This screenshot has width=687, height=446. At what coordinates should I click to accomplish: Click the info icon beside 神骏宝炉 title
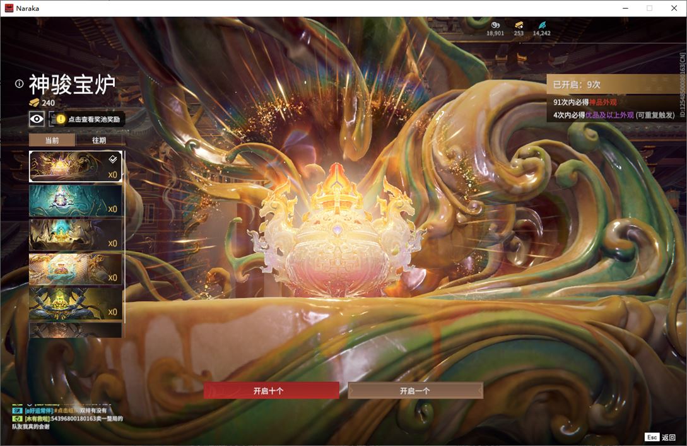(x=19, y=84)
